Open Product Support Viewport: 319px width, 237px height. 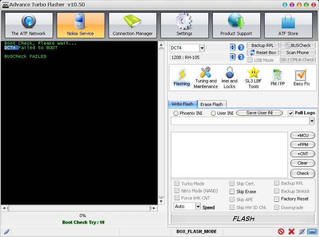236,25
